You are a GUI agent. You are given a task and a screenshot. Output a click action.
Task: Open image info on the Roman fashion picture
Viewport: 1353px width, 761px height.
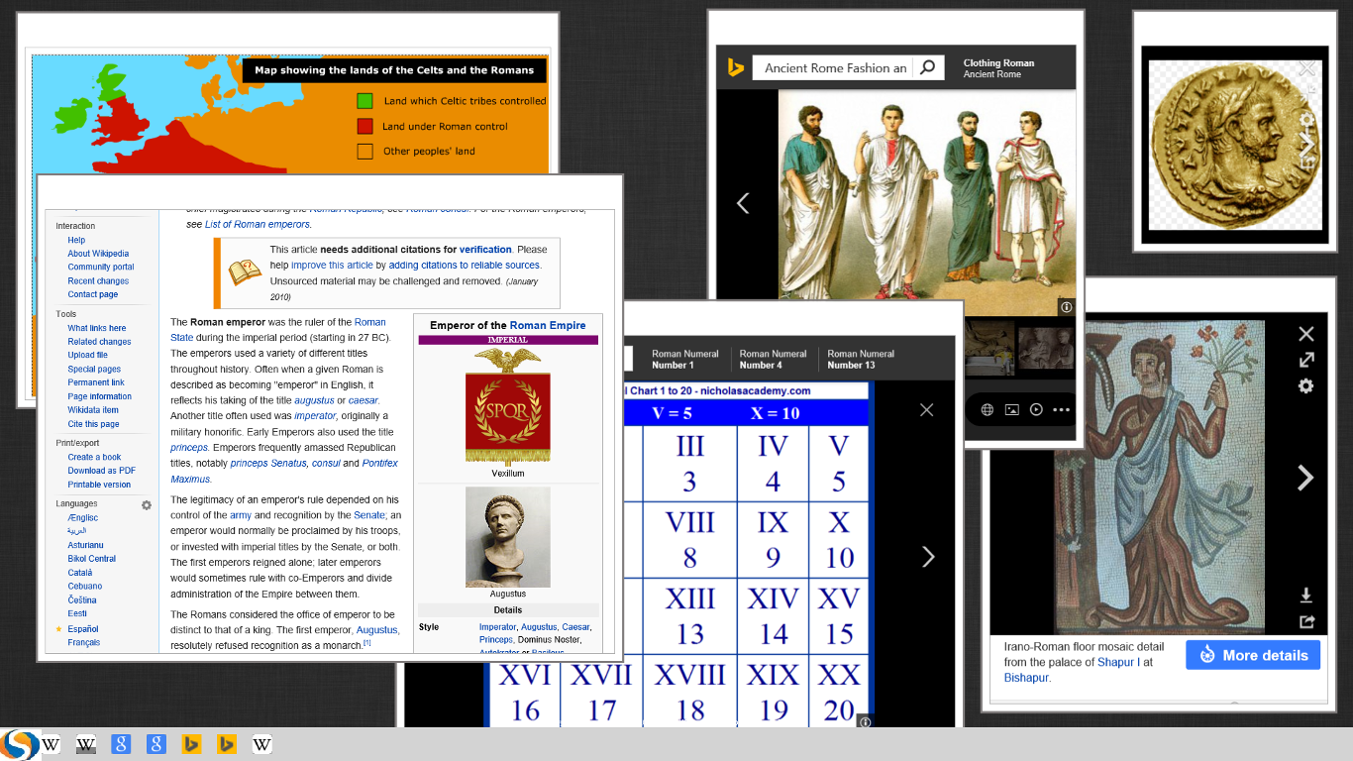coord(1066,307)
